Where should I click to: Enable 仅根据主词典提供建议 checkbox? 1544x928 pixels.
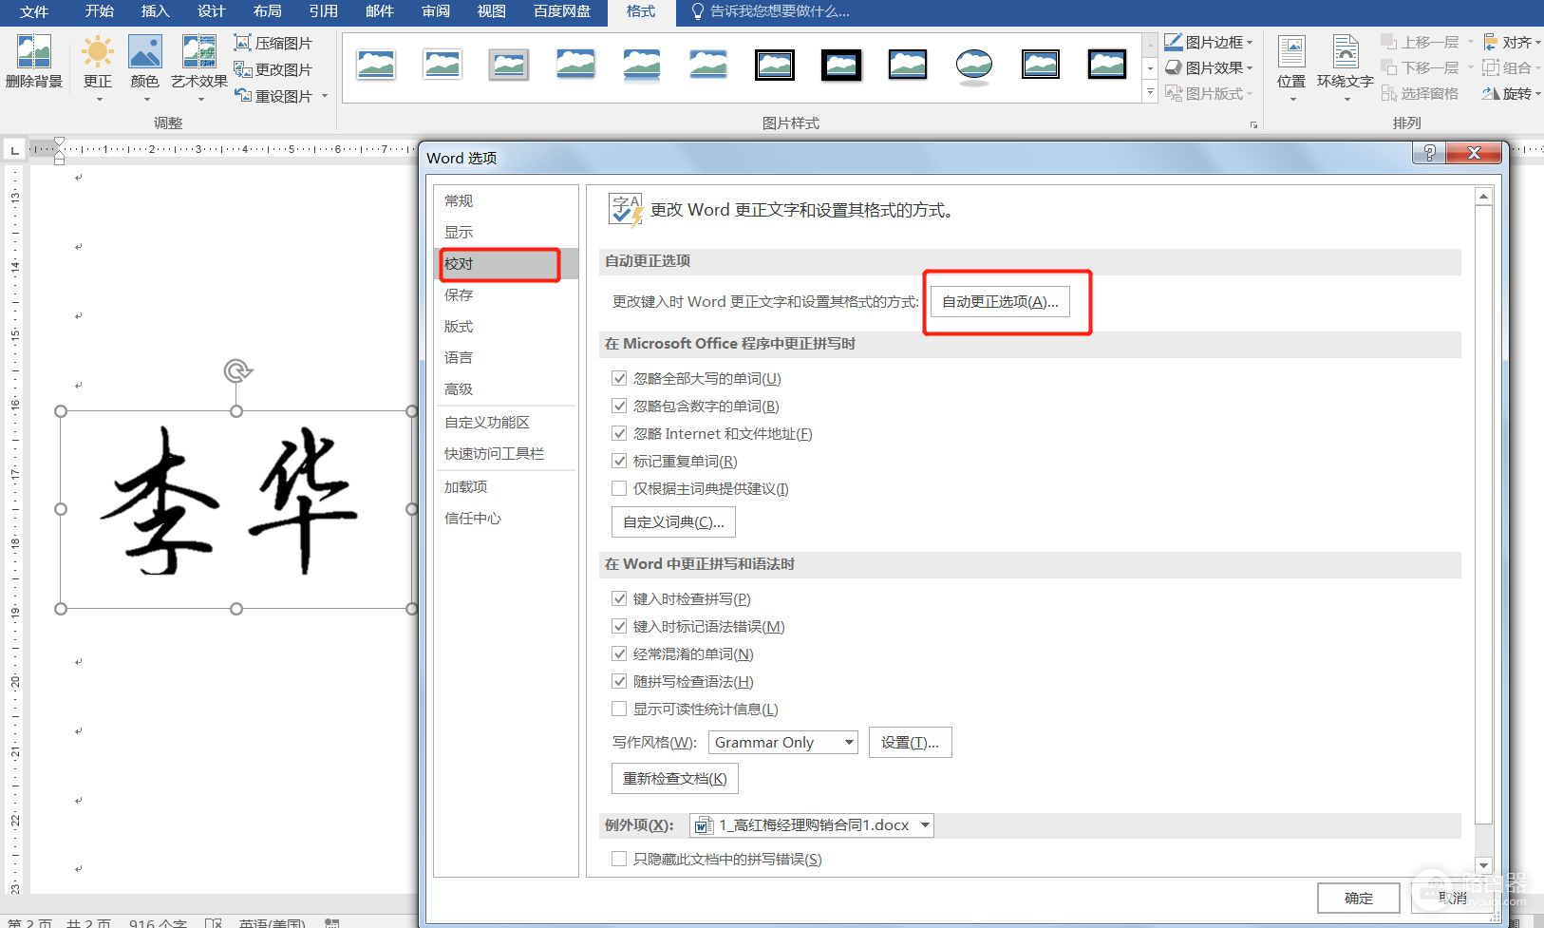[619, 488]
